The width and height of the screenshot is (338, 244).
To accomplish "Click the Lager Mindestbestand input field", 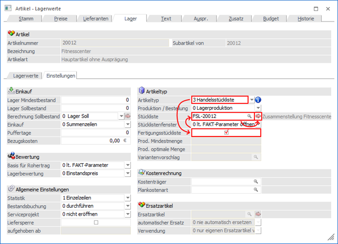I will (96, 100).
